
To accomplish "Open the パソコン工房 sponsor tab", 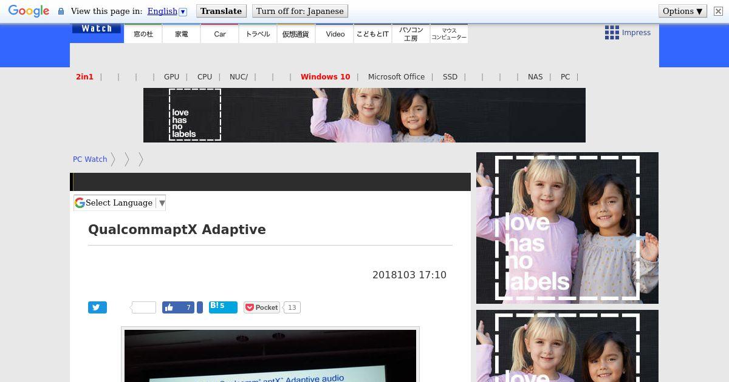I will pos(411,34).
